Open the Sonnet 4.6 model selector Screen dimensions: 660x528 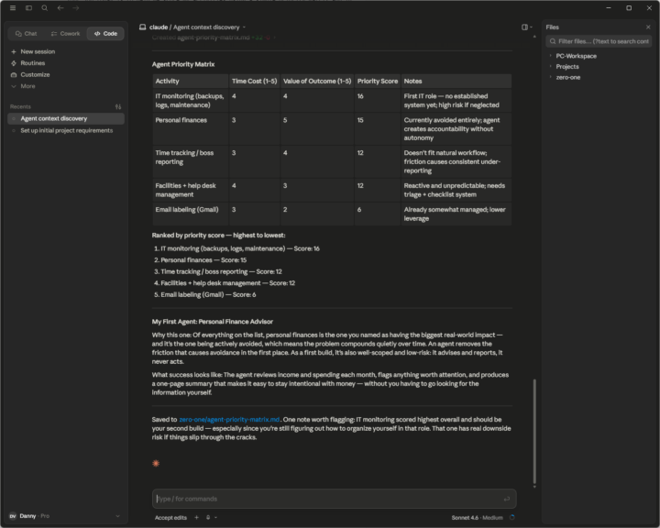tap(477, 518)
